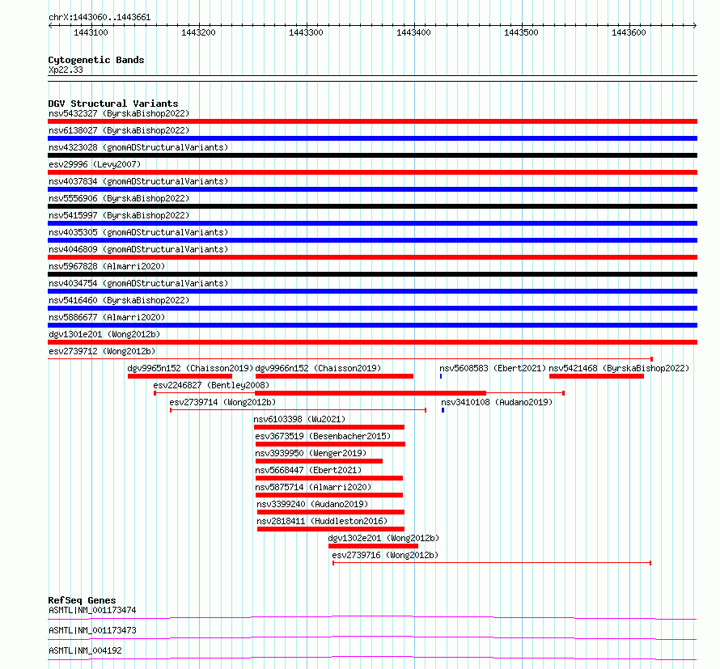Click the nsv3410108 (Audano2019) label
720x669 pixels.
pos(497,402)
